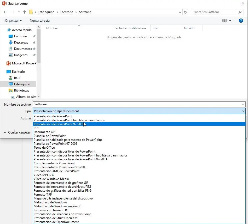Screen dimensions: 248x224
Task: Go up one folder level
Action: pos(25,12)
